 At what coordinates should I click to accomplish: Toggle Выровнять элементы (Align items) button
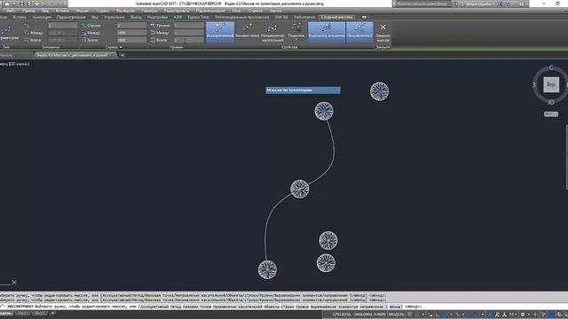[327, 32]
